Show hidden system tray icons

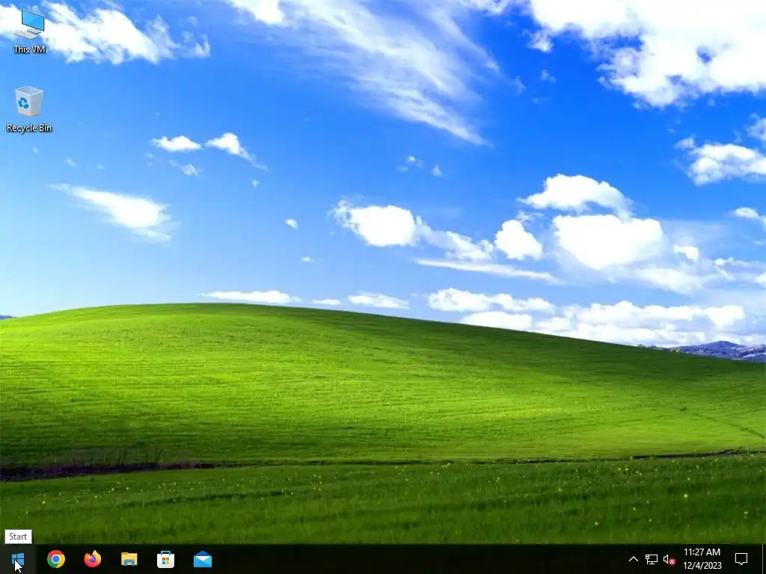pyautogui.click(x=633, y=559)
